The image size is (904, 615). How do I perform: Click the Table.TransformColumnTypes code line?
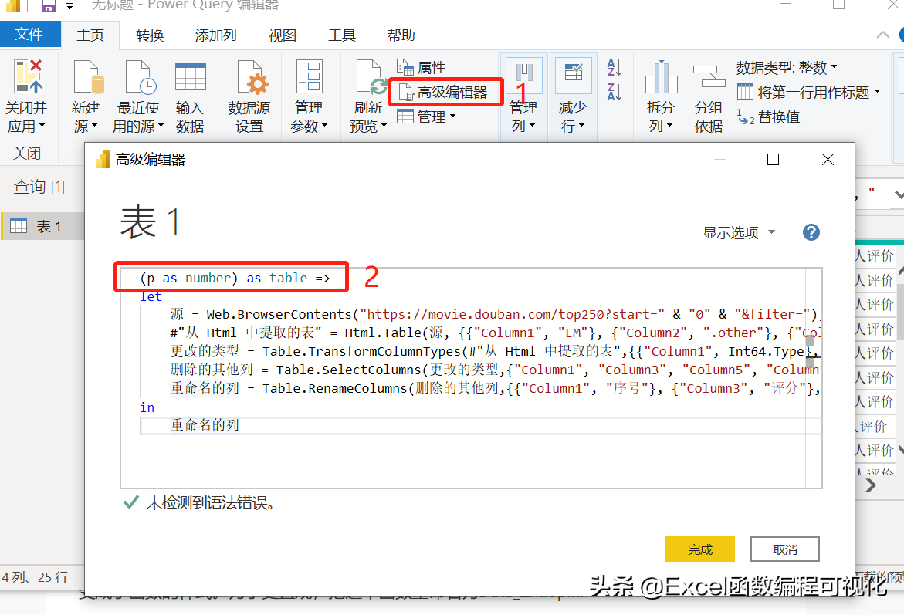[495, 352]
